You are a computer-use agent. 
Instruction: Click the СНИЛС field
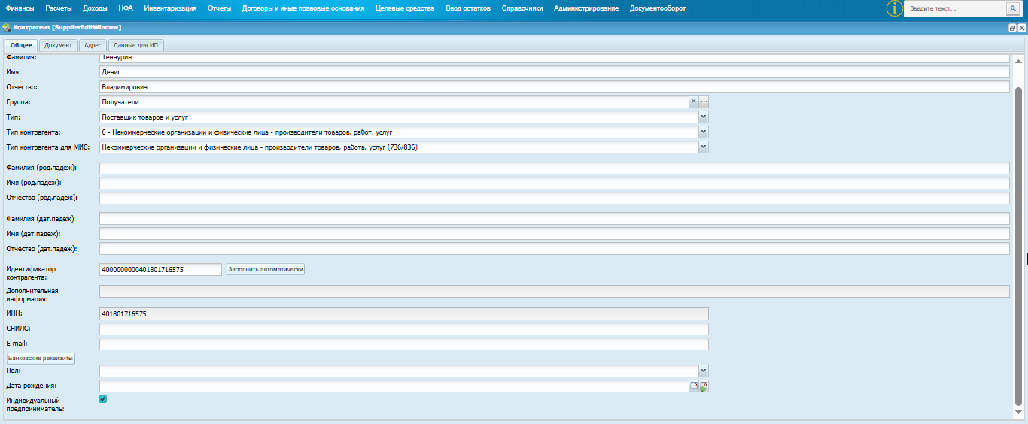pyautogui.click(x=403, y=329)
